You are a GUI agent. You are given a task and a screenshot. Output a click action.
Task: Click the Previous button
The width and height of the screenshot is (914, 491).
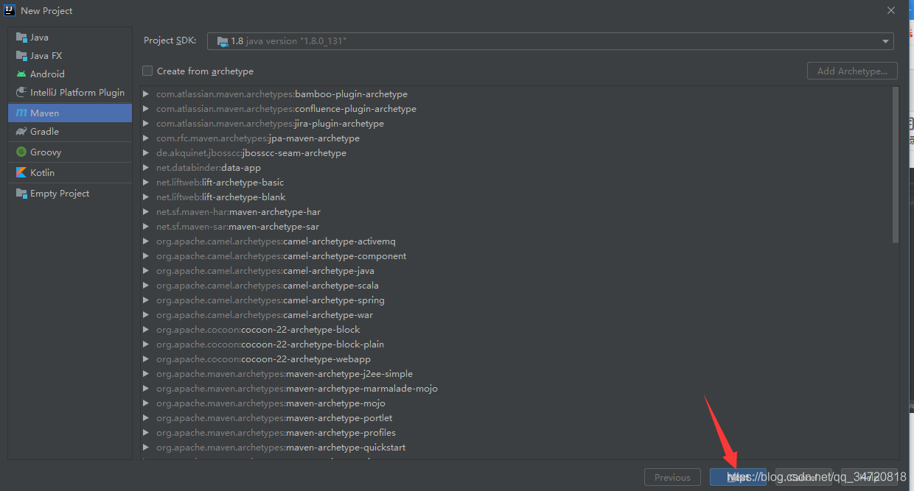[x=672, y=477]
